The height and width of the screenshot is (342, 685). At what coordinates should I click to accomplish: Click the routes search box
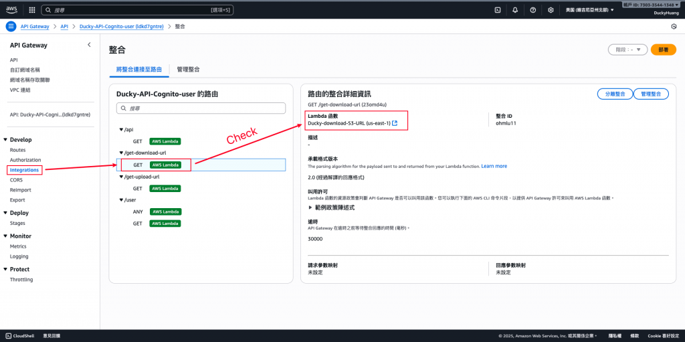[201, 108]
